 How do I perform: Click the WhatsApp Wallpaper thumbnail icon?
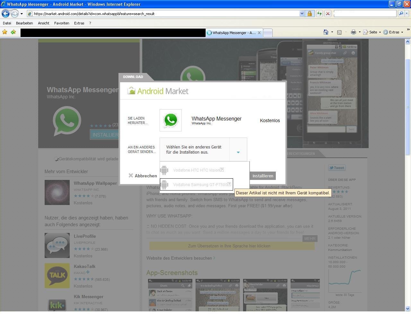pos(57,192)
